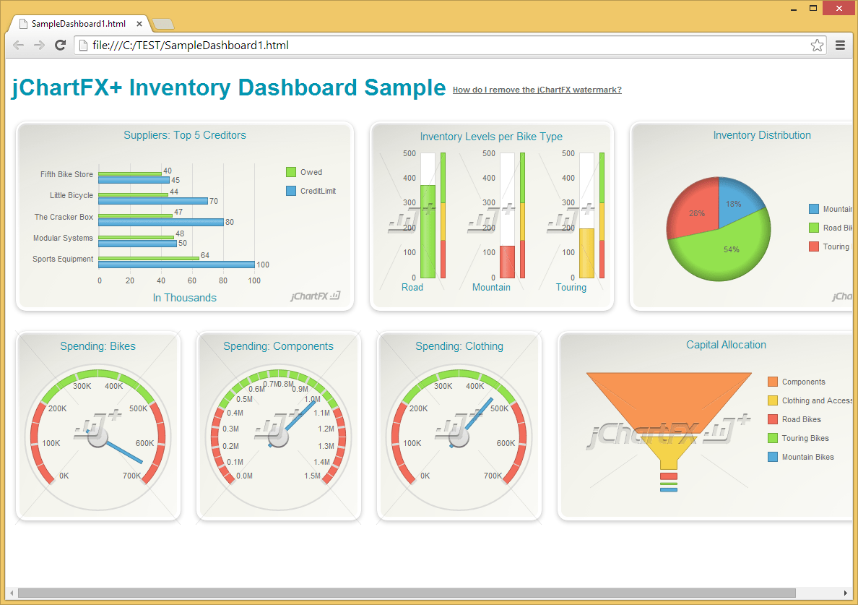Viewport: 858px width, 605px height.
Task: Click the 'Capital Allocation' chart title
Action: tap(726, 345)
